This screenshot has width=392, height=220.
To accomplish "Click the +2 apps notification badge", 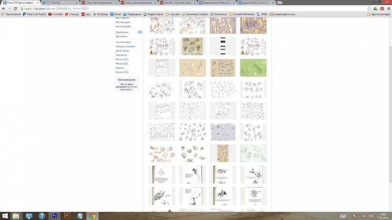I will [140, 32].
